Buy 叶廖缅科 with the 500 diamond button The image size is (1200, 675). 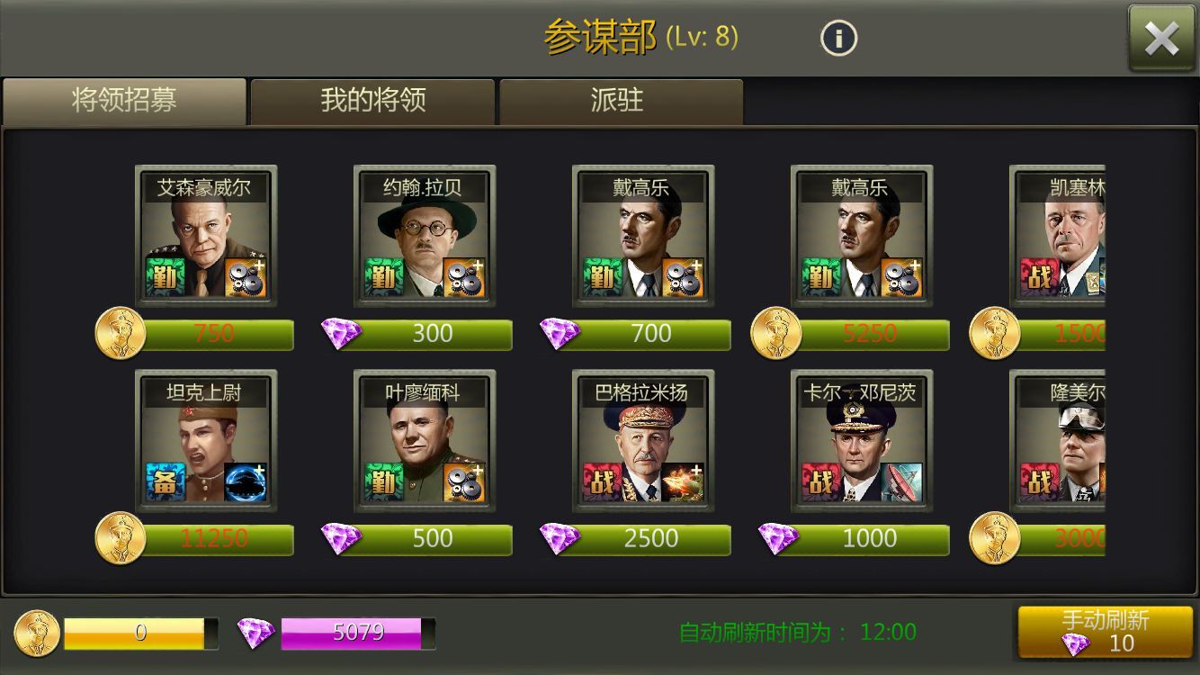coord(417,538)
